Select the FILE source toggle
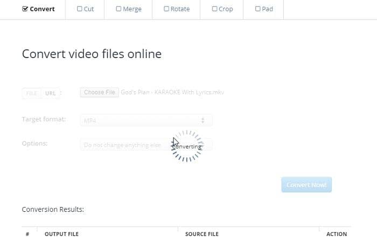Image resolution: width=377 pixels, height=250 pixels. tap(32, 94)
